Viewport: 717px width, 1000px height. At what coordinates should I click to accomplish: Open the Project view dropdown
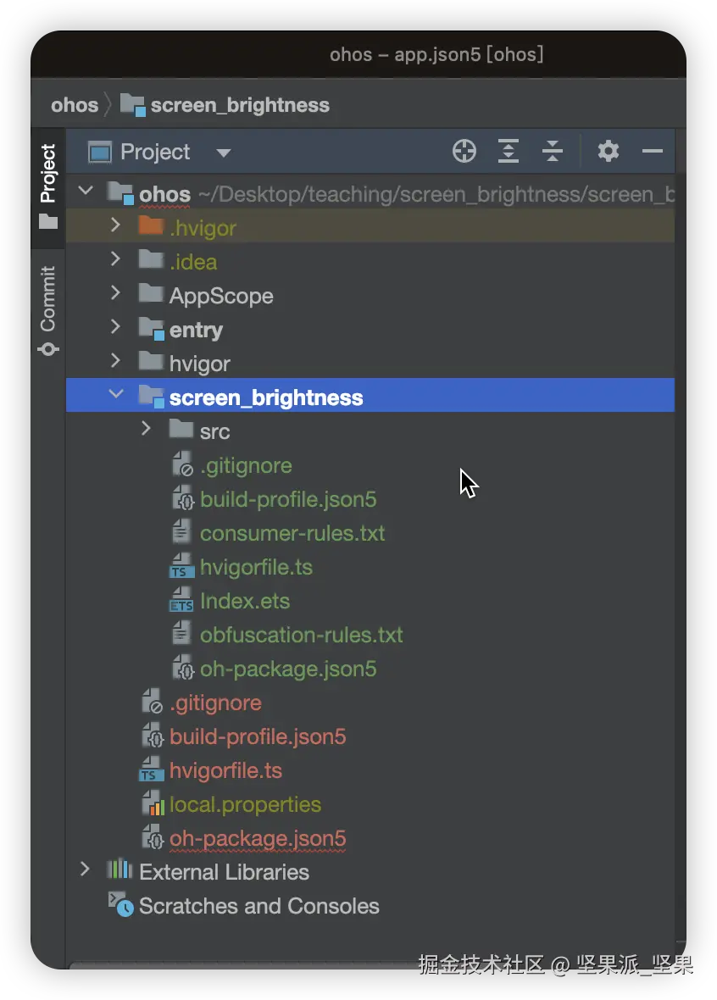click(223, 153)
